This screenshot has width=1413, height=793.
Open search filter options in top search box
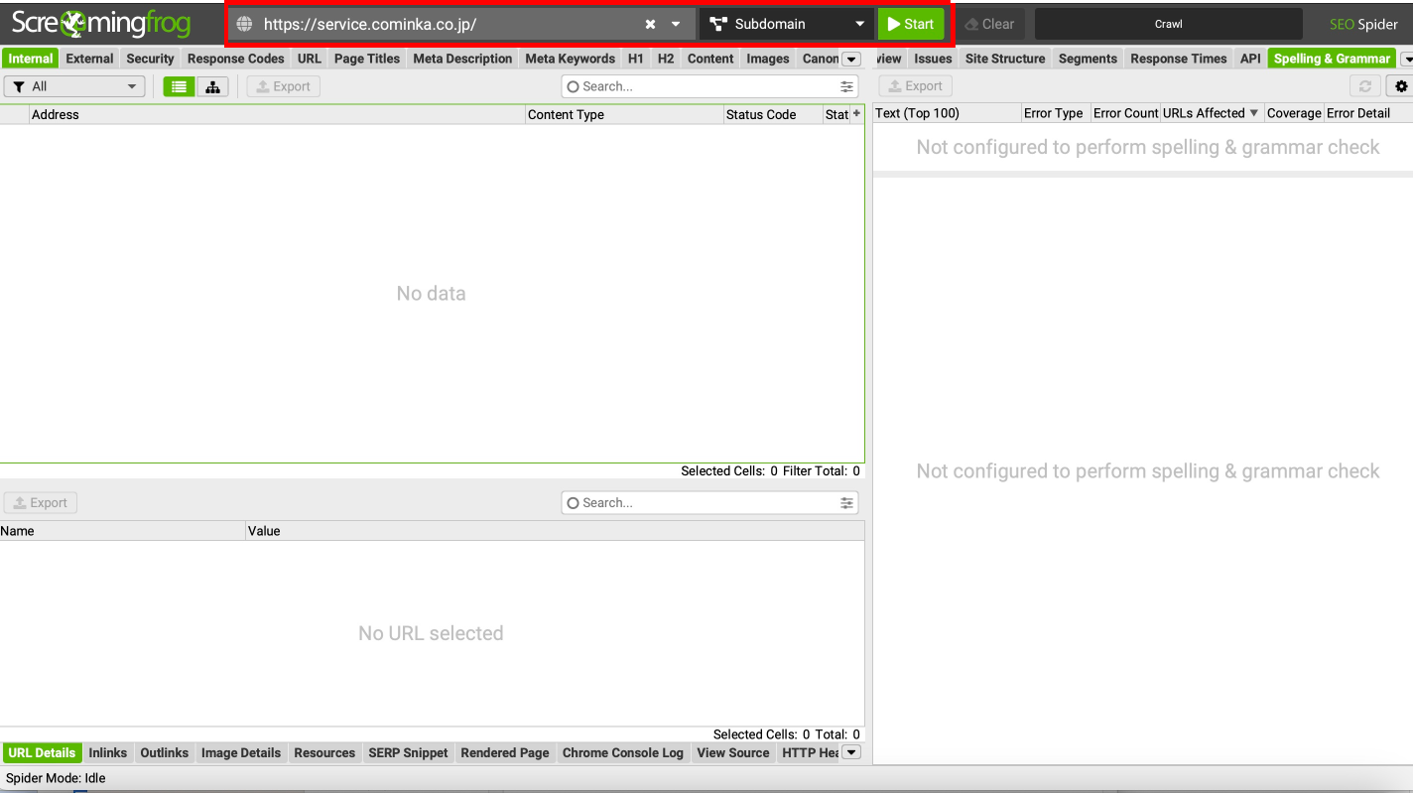[846, 87]
